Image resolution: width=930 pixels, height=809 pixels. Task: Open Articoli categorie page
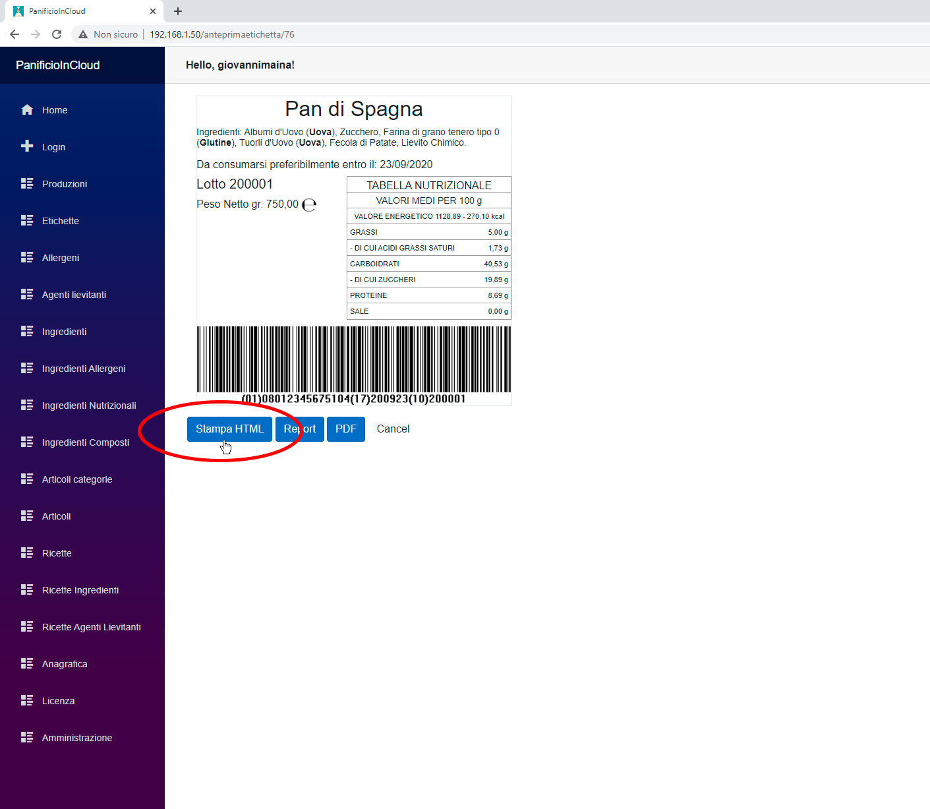tap(77, 479)
